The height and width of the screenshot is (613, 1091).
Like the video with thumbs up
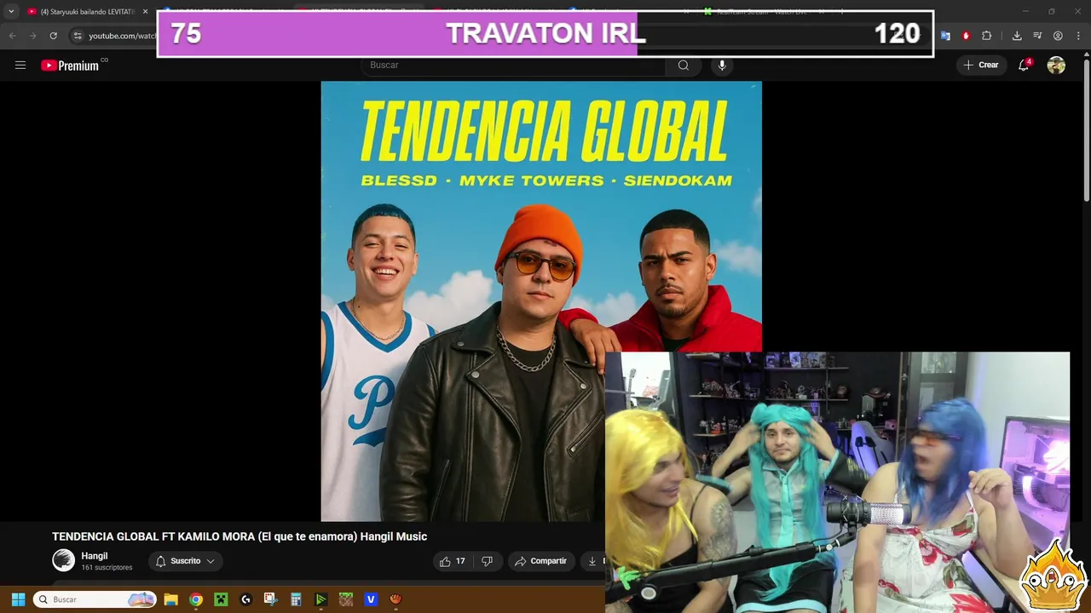(453, 561)
